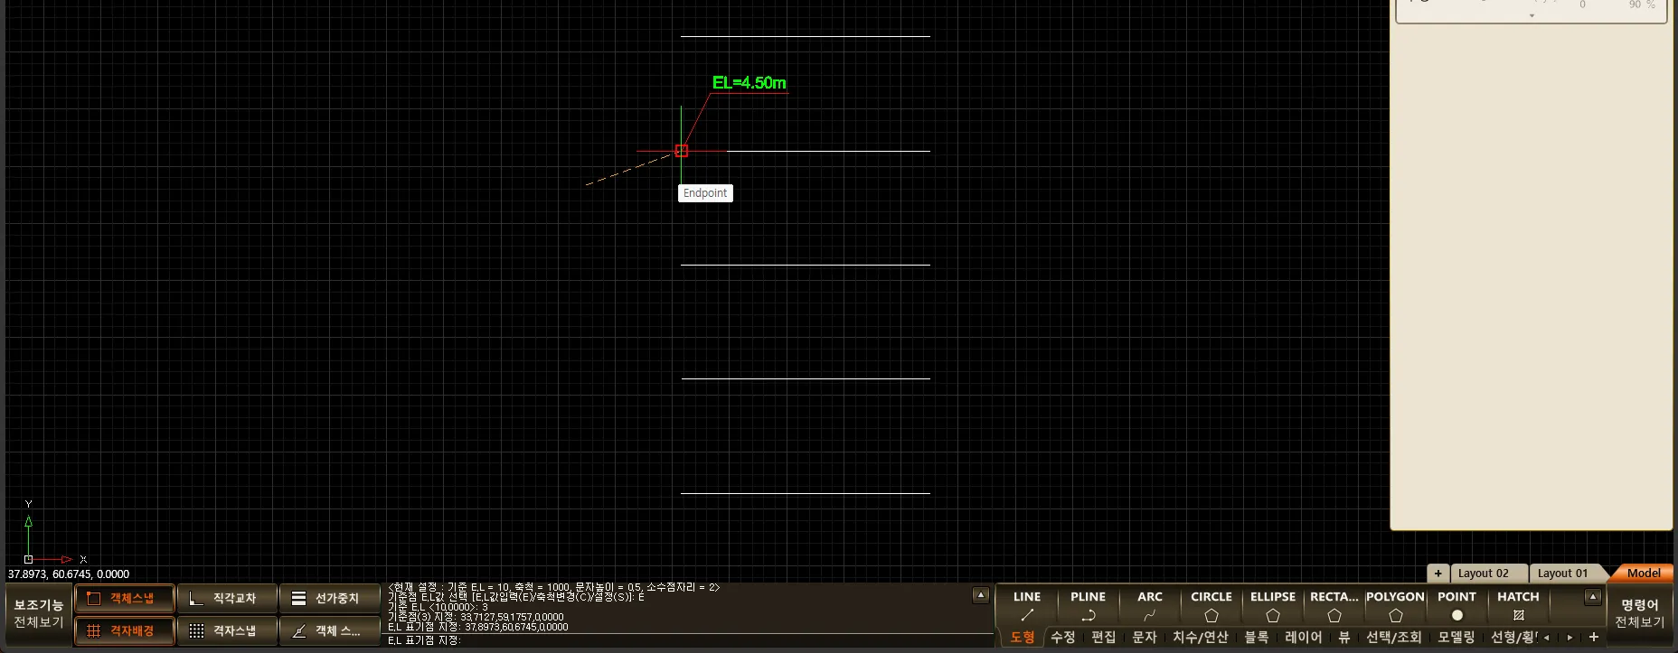Activate the HATCH tool
1678x653 pixels.
coord(1518,606)
